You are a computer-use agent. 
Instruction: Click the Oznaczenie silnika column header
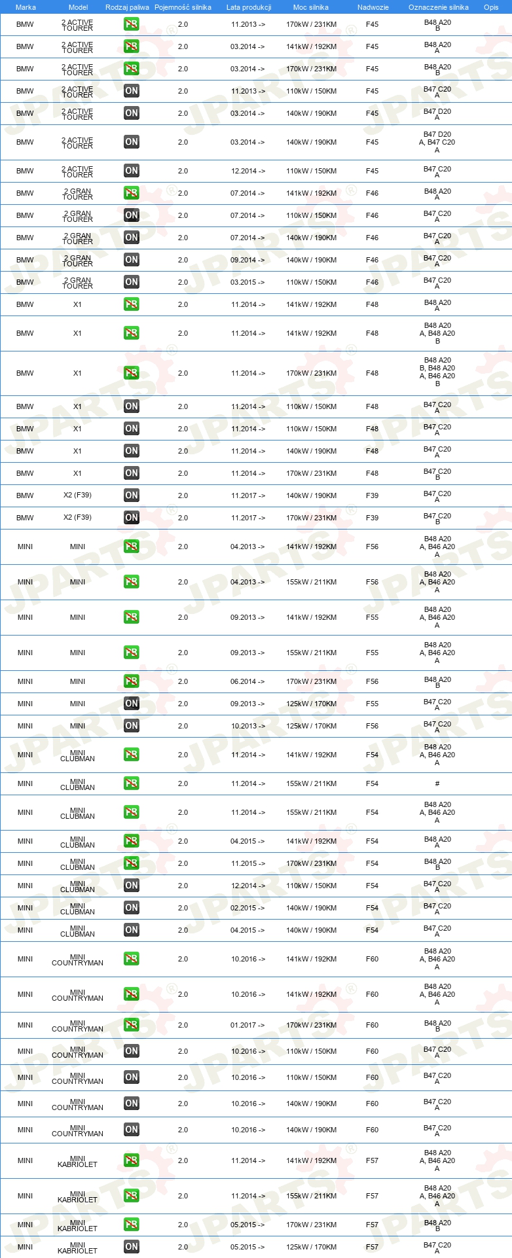(x=439, y=7)
